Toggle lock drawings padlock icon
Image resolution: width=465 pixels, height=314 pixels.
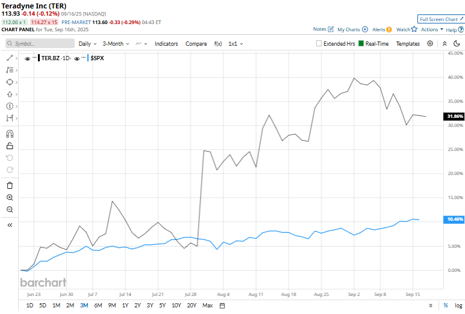click(x=10, y=146)
